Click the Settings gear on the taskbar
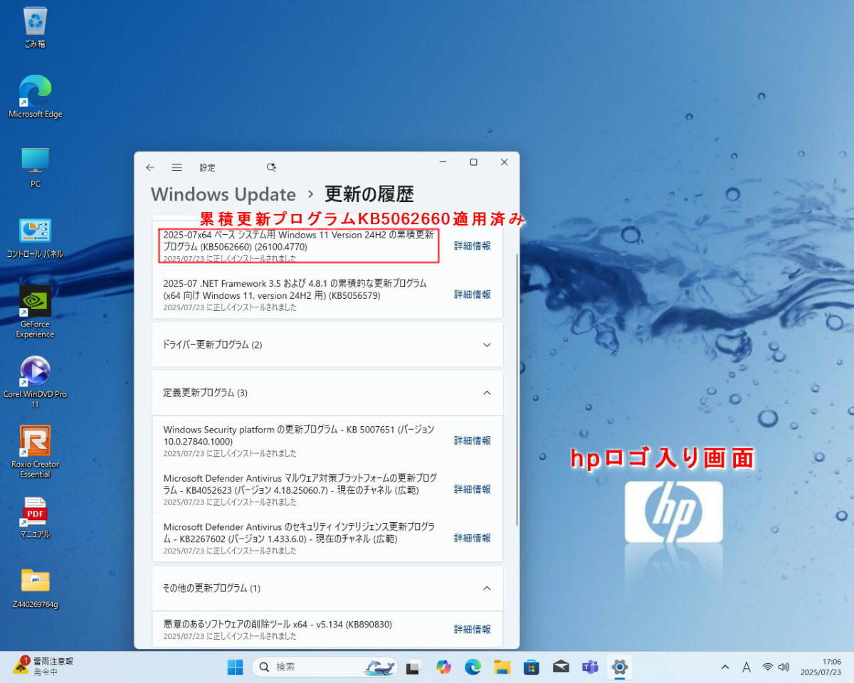The height and width of the screenshot is (683, 854). (x=619, y=667)
